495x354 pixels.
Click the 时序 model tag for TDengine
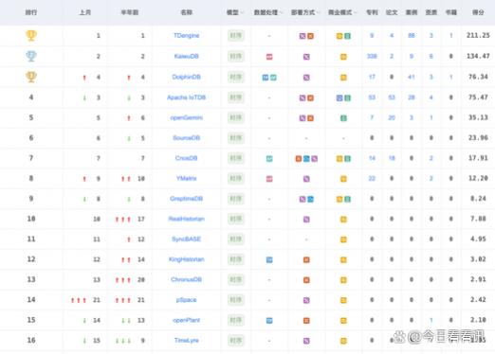tap(236, 36)
